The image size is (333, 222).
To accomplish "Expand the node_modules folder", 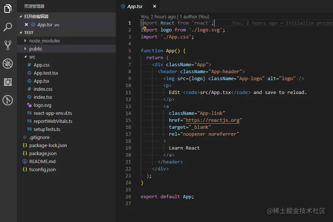I will pyautogui.click(x=66, y=41).
